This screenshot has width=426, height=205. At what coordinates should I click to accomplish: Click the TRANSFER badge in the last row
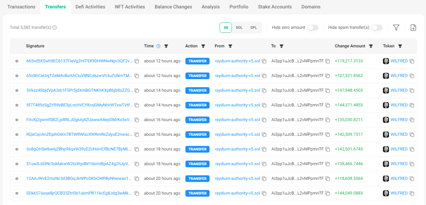(x=198, y=193)
